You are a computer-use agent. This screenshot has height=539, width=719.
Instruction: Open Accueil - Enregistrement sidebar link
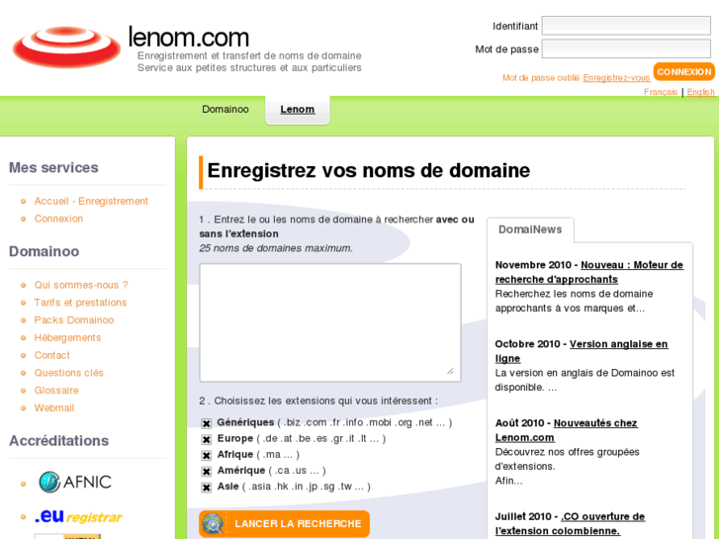[x=91, y=201]
